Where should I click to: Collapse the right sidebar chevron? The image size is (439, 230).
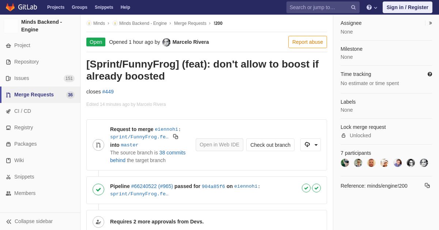point(430,23)
